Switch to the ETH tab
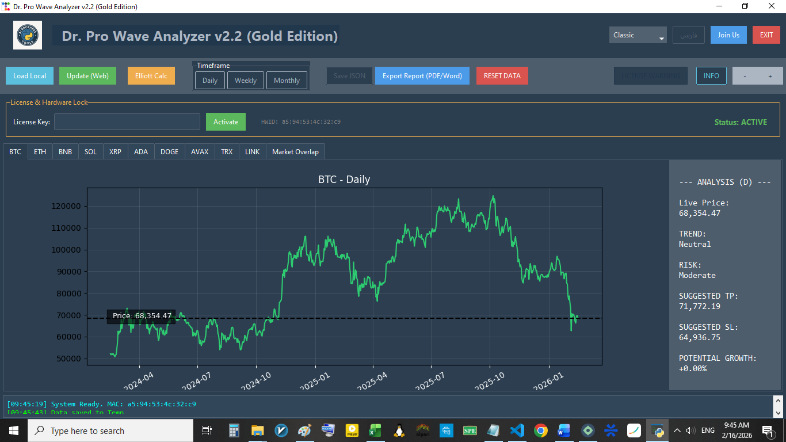The height and width of the screenshot is (442, 786). [40, 152]
